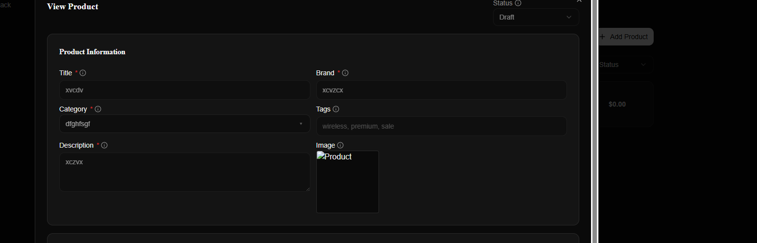Open the Draft status dropdown
The image size is (757, 243).
536,17
